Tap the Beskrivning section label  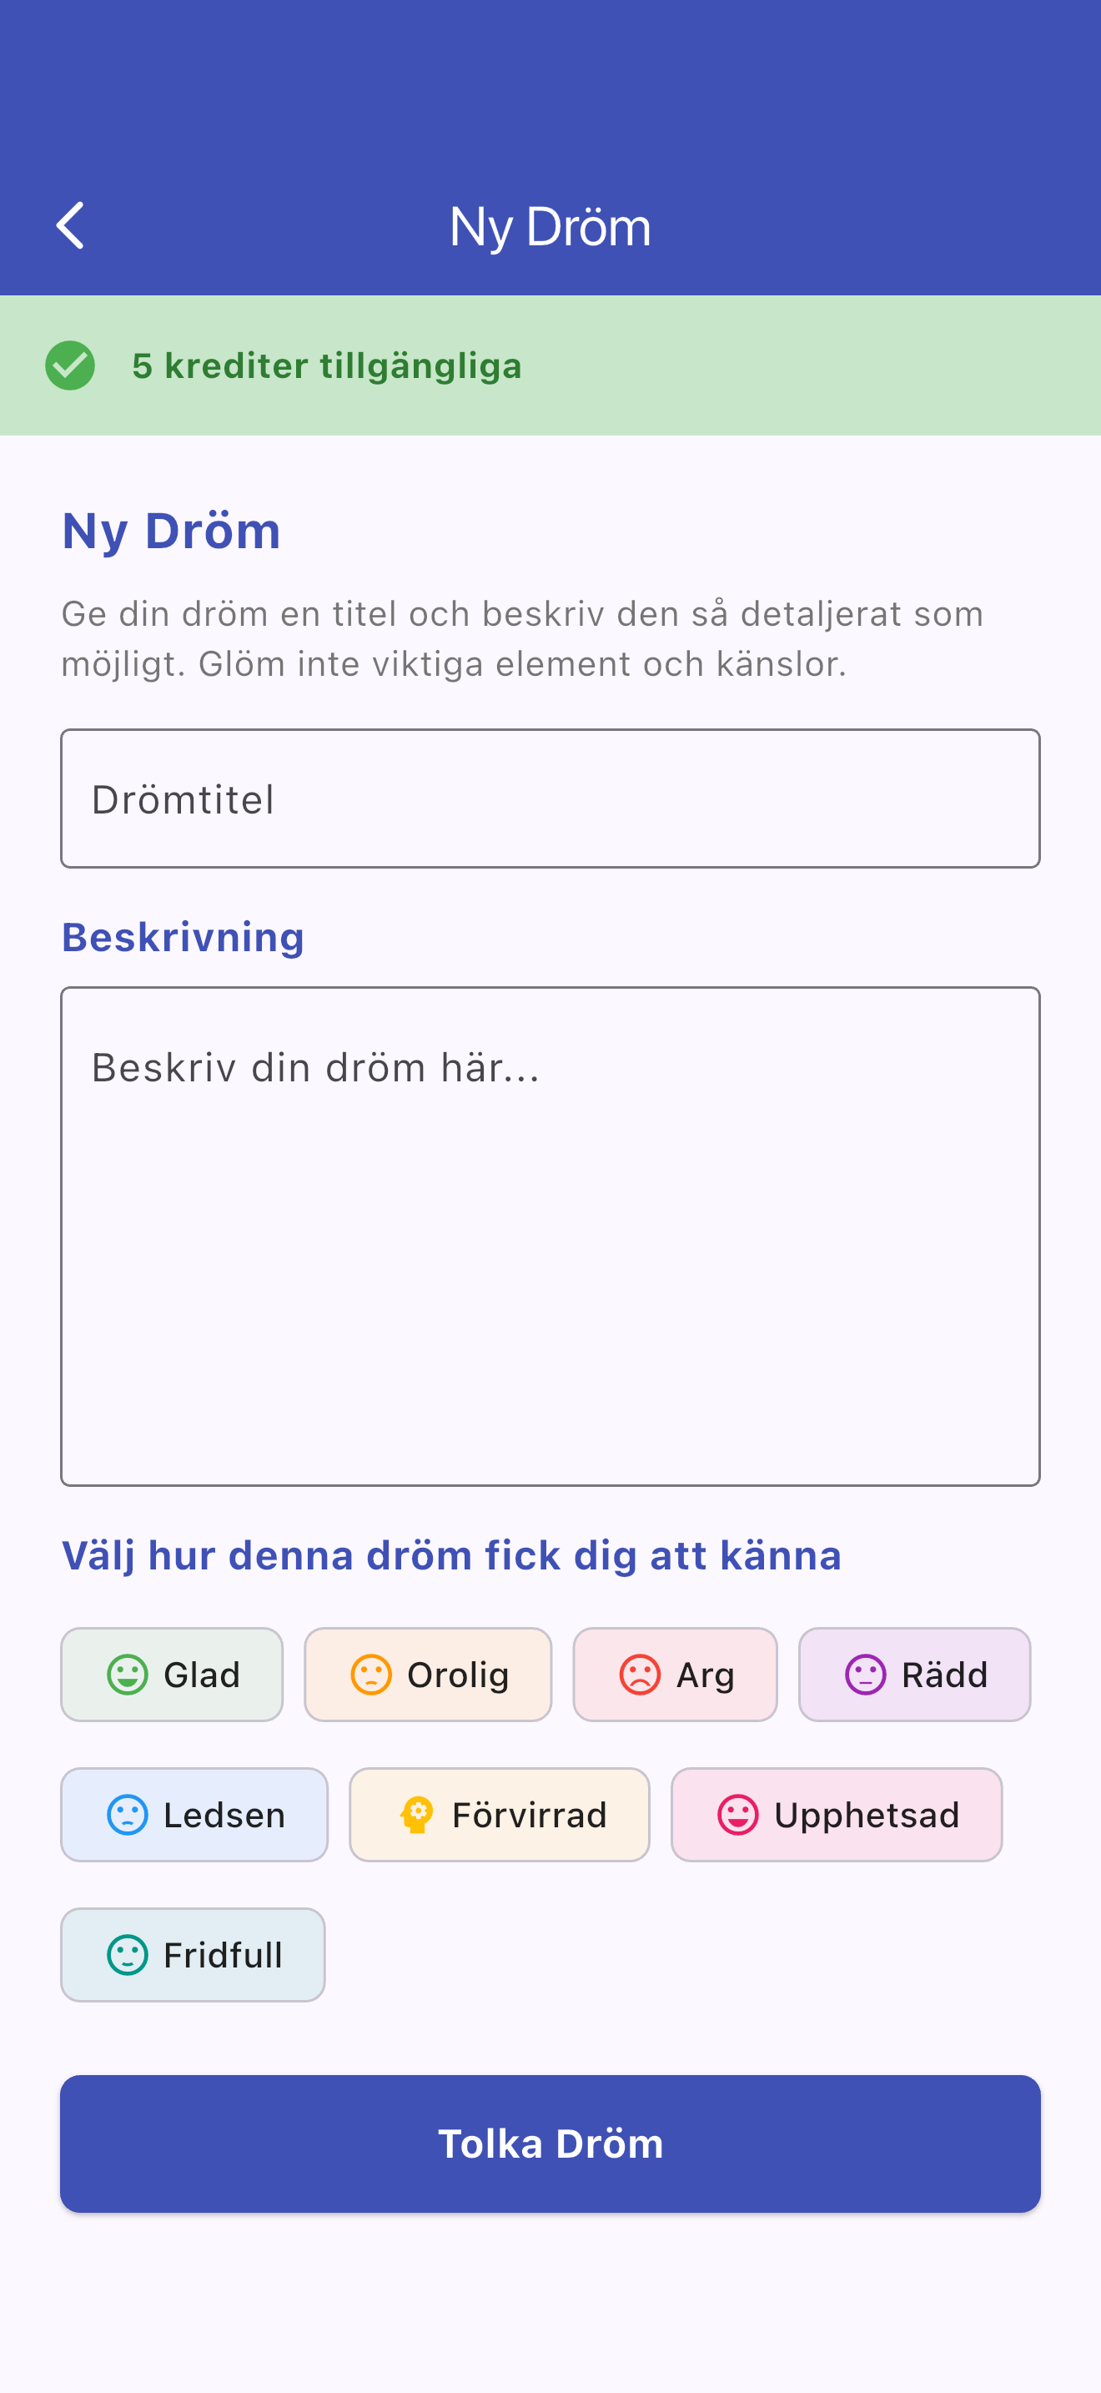pyautogui.click(x=183, y=936)
